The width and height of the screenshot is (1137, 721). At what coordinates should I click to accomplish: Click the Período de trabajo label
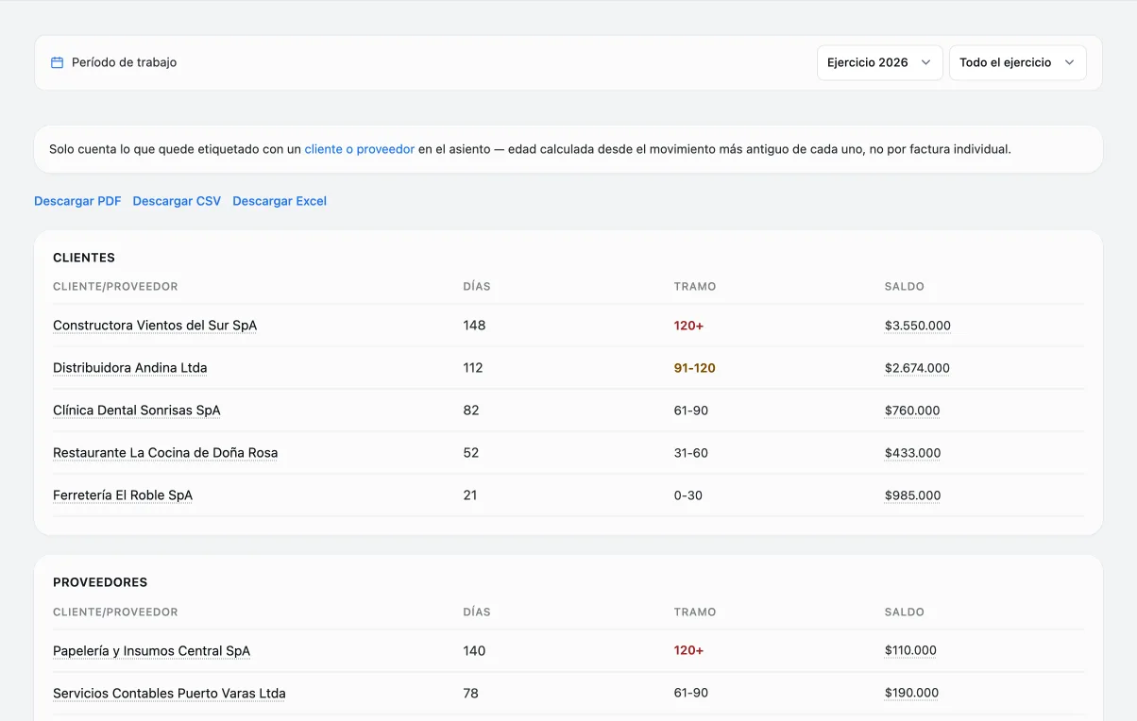125,62
